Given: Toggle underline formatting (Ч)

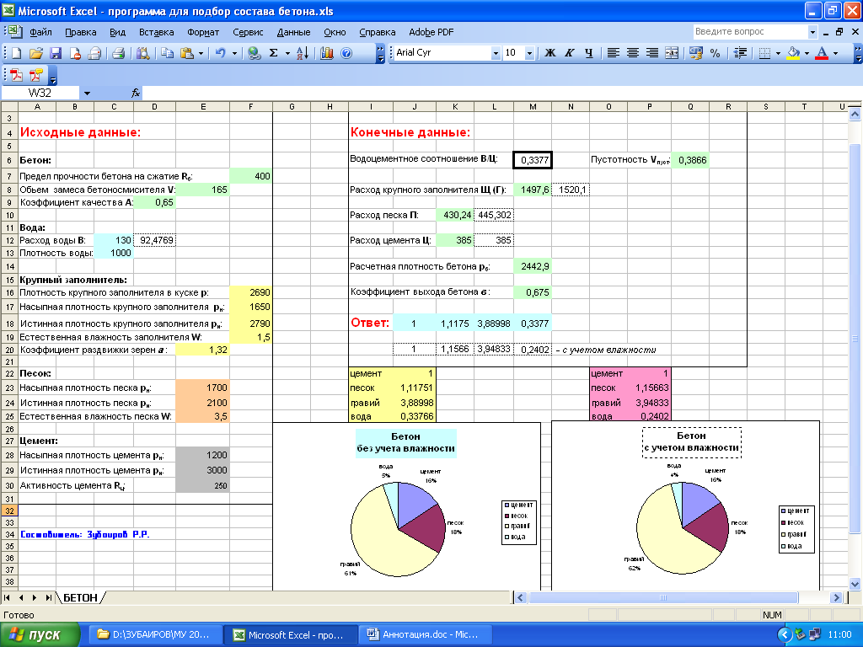Looking at the screenshot, I should tap(588, 53).
